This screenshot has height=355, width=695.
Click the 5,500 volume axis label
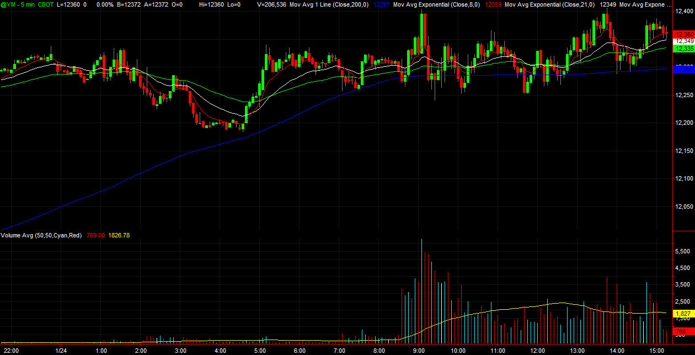pyautogui.click(x=684, y=251)
